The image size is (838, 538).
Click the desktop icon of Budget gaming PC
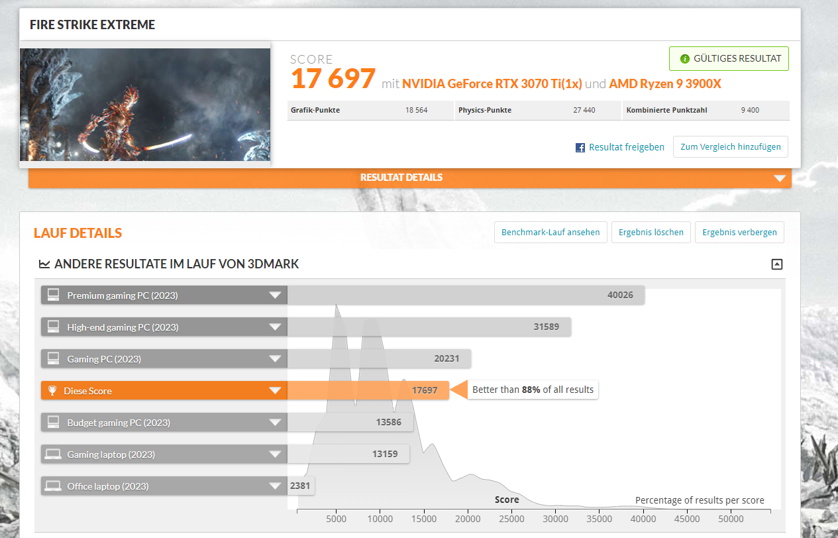[54, 422]
